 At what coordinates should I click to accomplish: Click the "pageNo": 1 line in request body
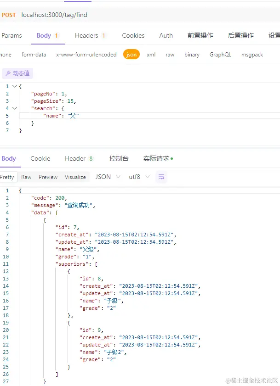[x=49, y=94]
